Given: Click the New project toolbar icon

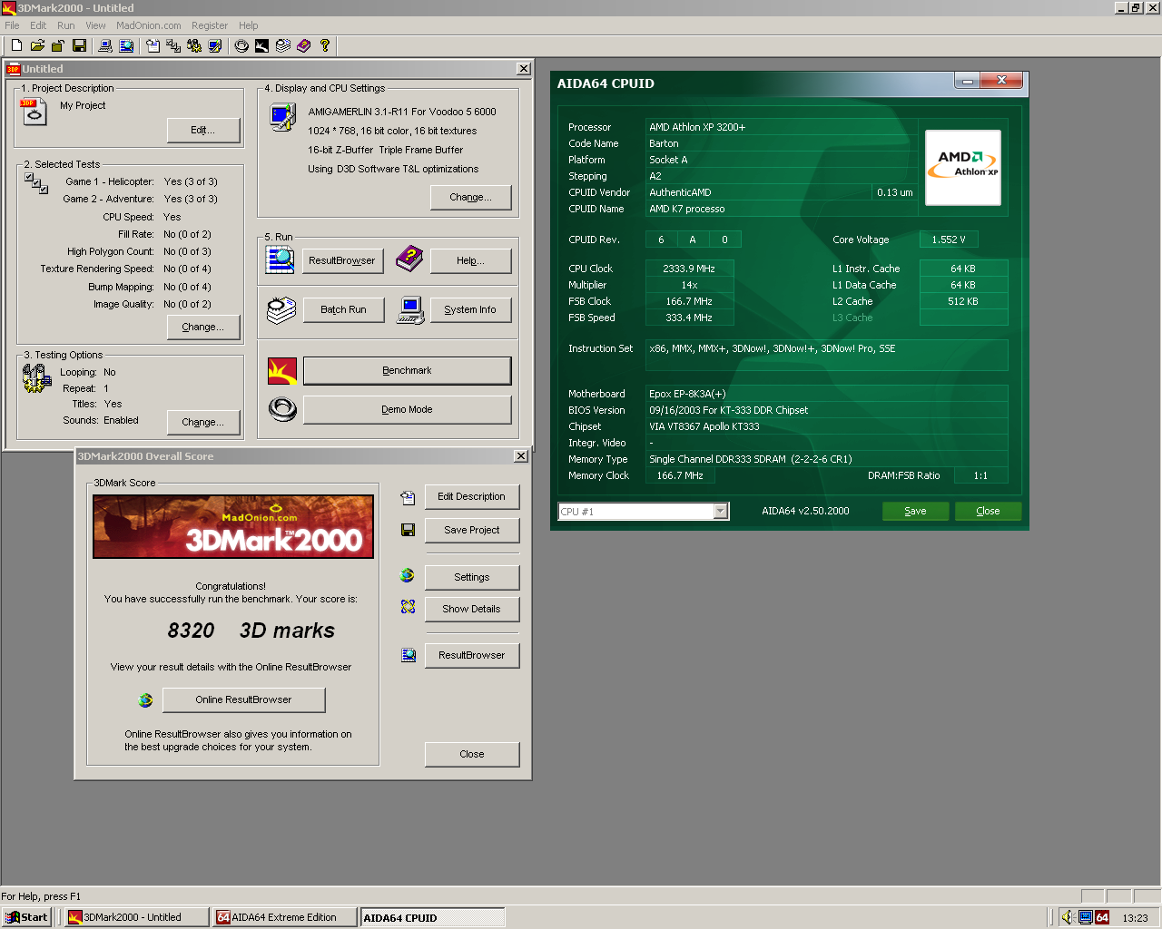Looking at the screenshot, I should (16, 45).
